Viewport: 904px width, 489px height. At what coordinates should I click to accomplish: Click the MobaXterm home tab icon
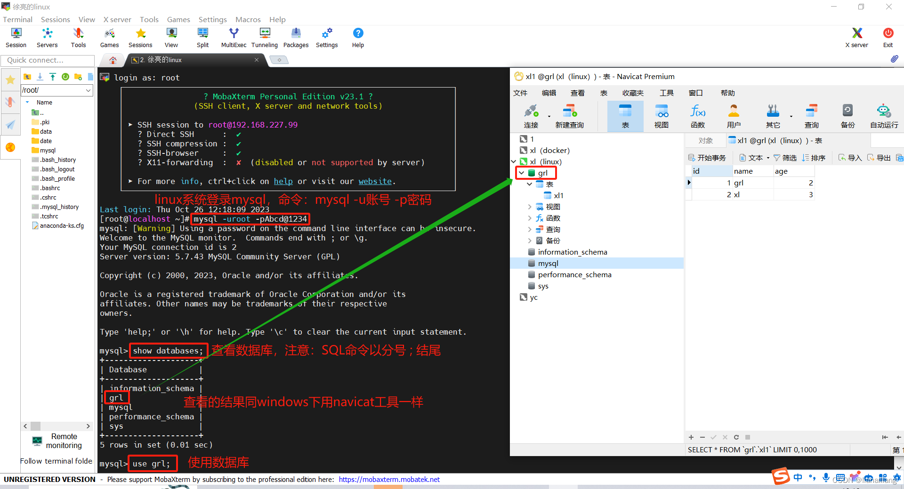113,60
